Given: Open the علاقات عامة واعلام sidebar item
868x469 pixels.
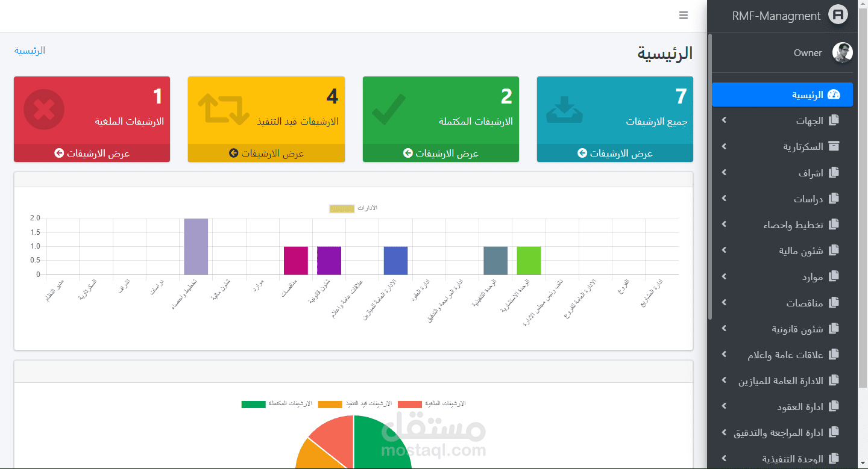Looking at the screenshot, I should pyautogui.click(x=782, y=355).
